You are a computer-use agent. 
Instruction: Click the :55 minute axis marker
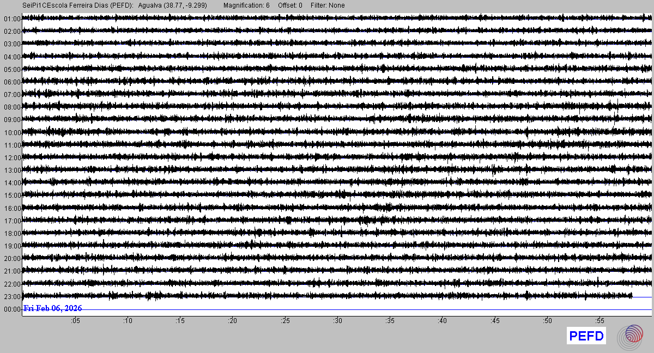tap(600, 321)
